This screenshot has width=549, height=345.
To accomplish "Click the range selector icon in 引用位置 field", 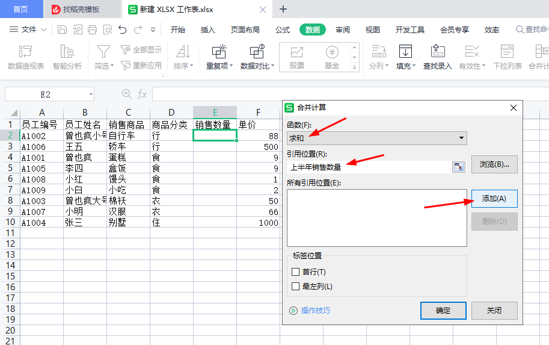I will [459, 167].
